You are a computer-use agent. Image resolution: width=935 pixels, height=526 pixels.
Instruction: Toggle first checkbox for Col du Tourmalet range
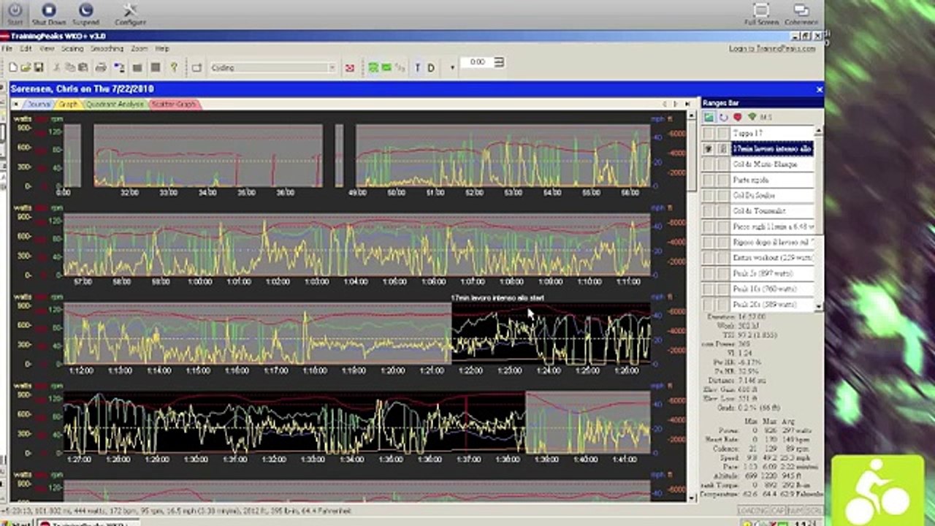click(708, 211)
